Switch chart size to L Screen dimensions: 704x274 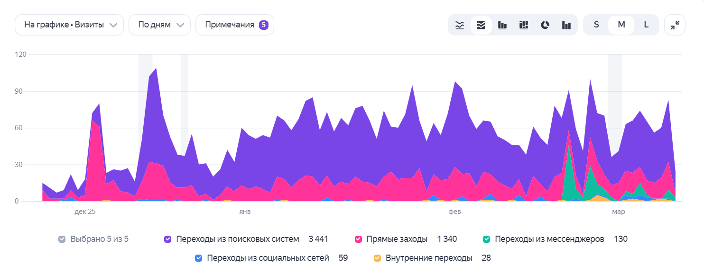pos(646,25)
